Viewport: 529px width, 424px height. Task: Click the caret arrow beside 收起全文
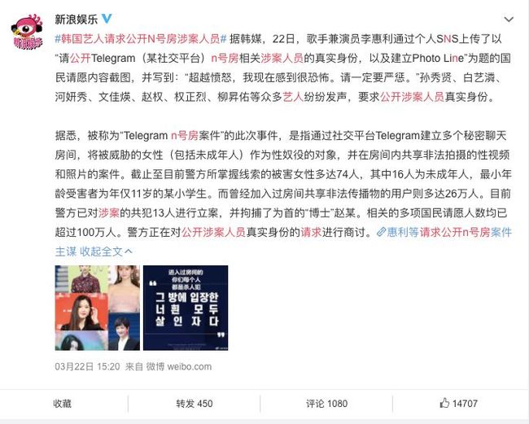tap(129, 251)
